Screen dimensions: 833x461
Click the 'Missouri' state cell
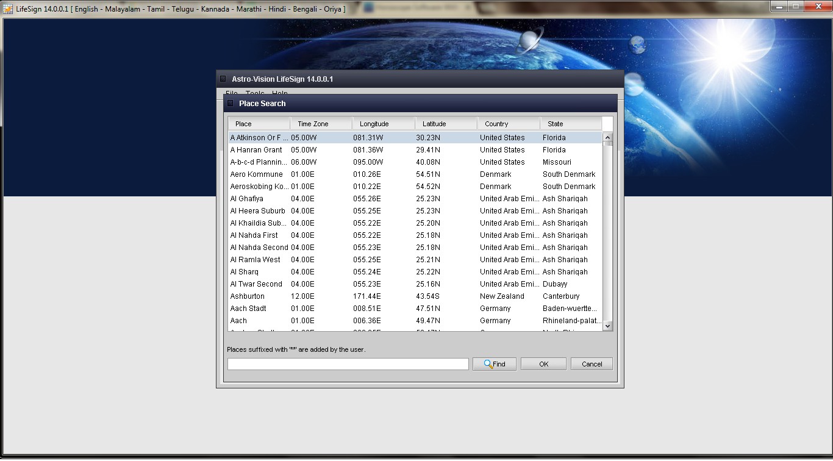coord(557,162)
